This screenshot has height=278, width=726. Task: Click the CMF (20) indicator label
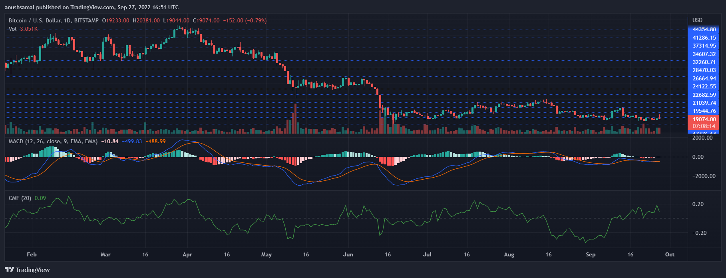coord(20,198)
